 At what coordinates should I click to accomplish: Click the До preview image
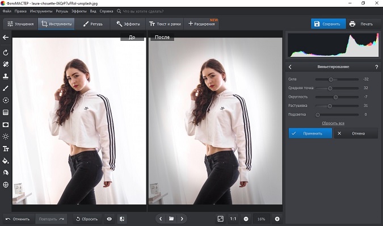tap(79, 121)
